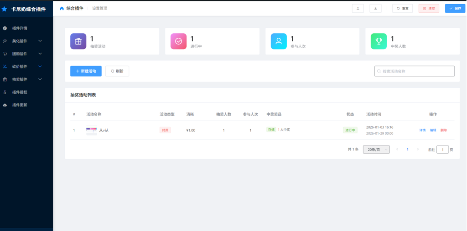This screenshot has width=467, height=231.
Task: Click the upload icon button in header
Action: [x=358, y=8]
